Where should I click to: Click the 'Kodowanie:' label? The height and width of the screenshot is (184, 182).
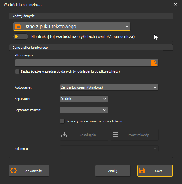coord(23,87)
